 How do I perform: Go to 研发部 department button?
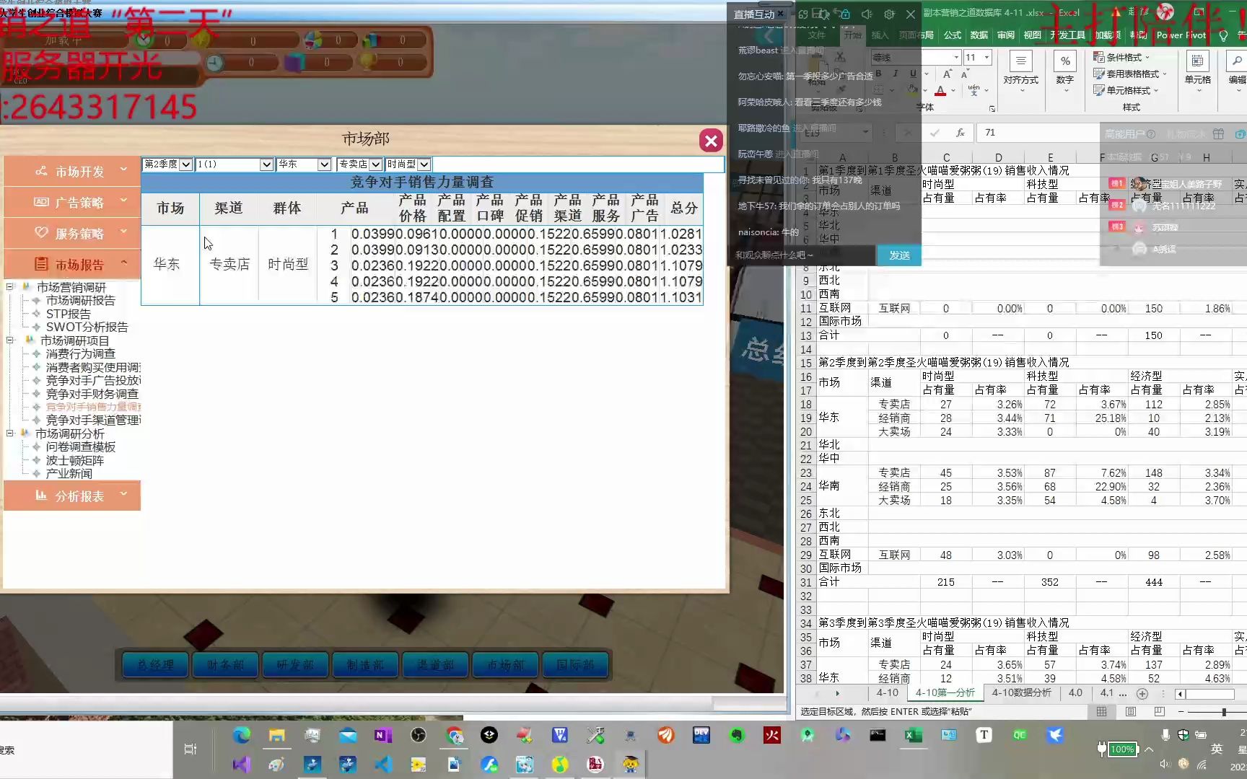click(296, 665)
